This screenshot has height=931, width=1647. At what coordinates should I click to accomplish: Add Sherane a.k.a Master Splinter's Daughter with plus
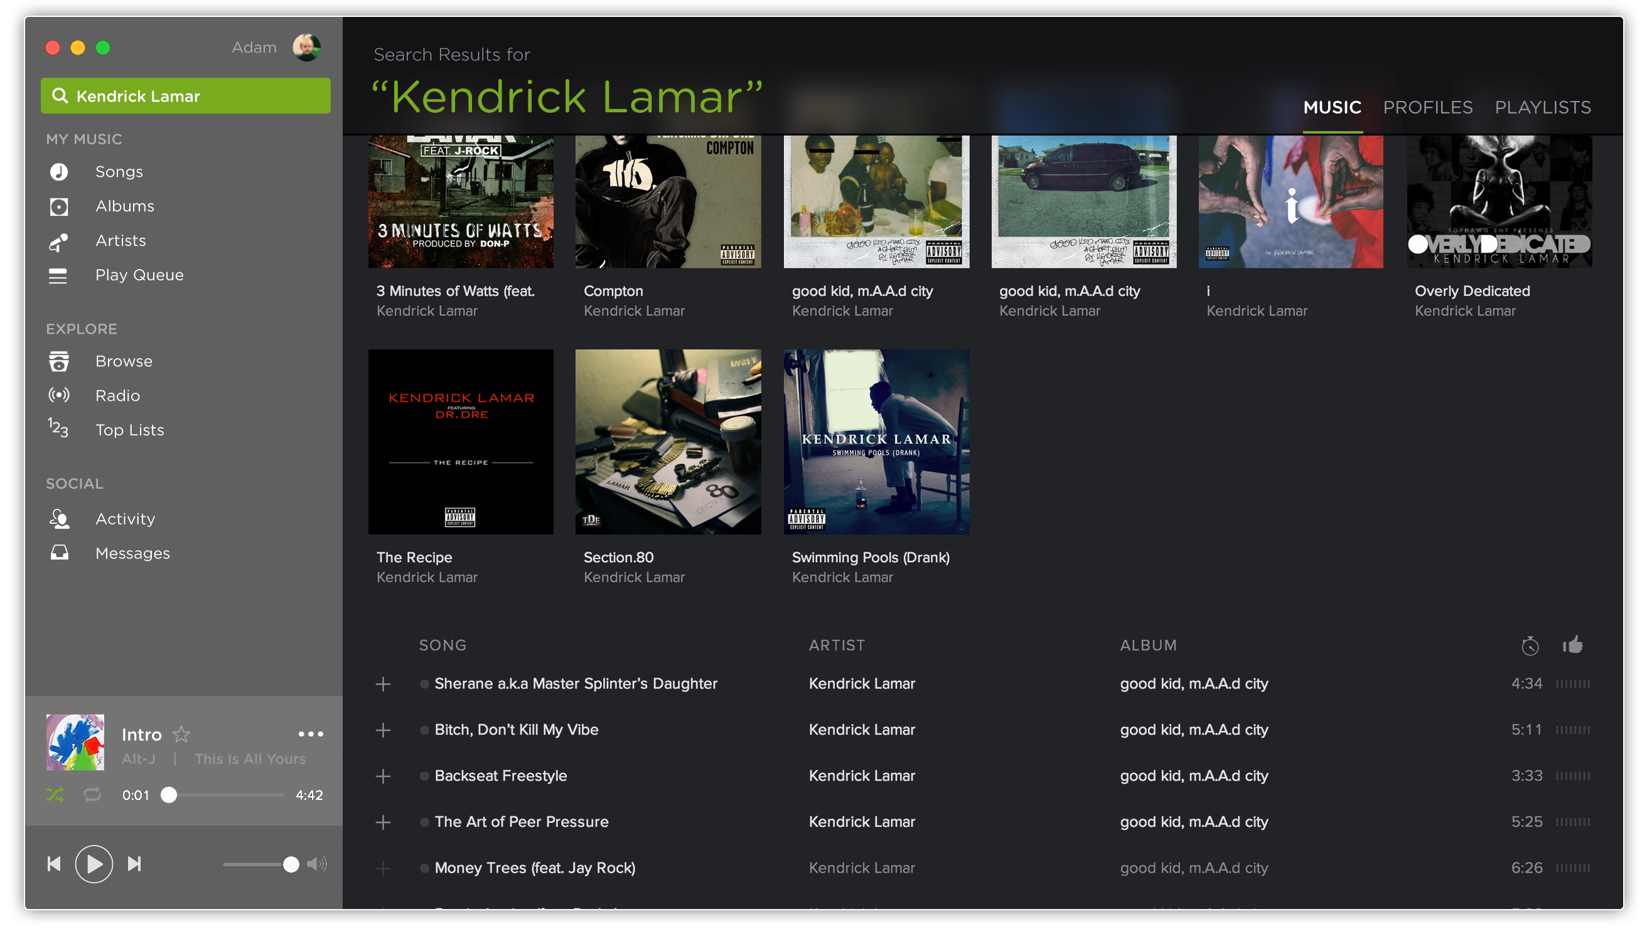click(383, 684)
